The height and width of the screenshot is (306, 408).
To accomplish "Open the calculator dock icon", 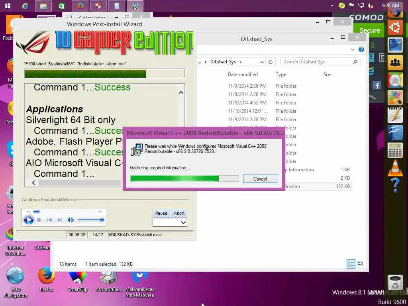I will point(395,150).
